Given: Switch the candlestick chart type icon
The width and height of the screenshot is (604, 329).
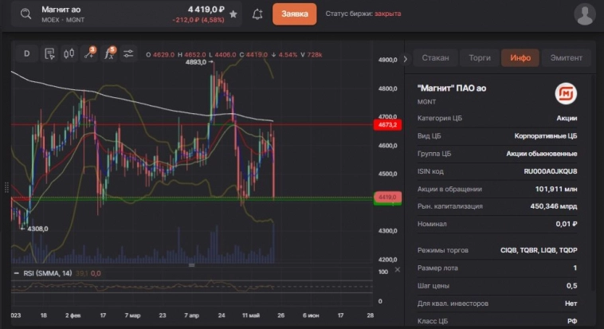Looking at the screenshot, I should tap(69, 53).
